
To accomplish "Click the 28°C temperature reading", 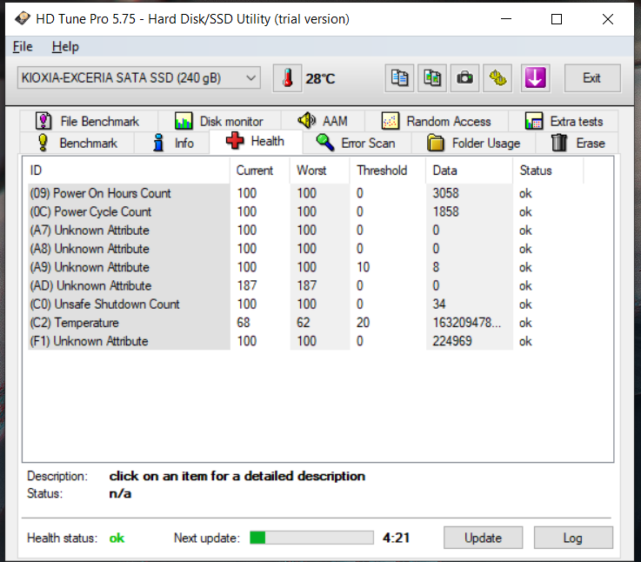I will pyautogui.click(x=320, y=78).
